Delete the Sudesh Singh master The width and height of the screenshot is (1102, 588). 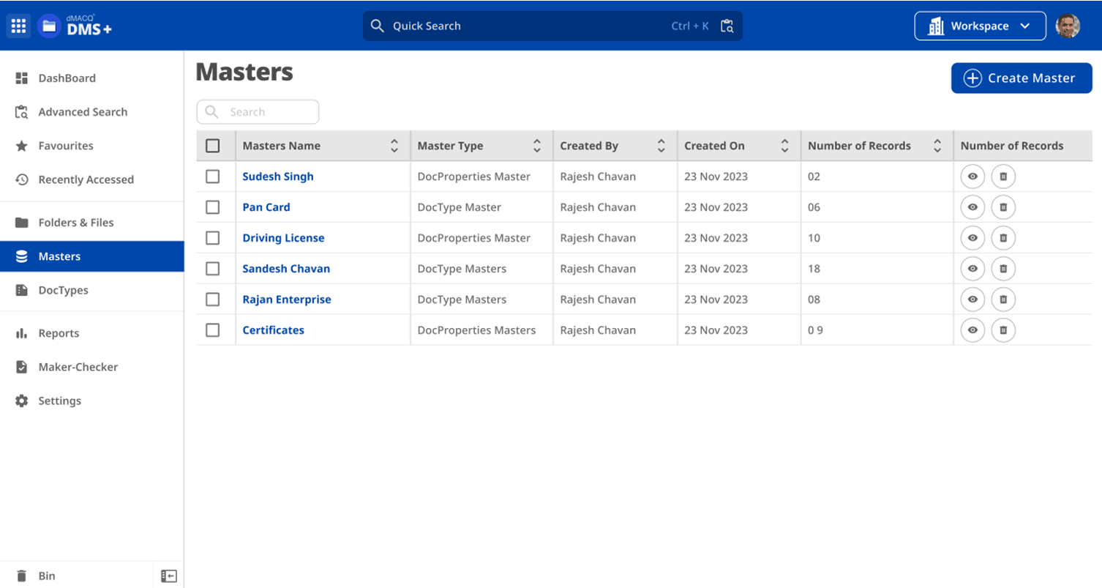click(1003, 176)
